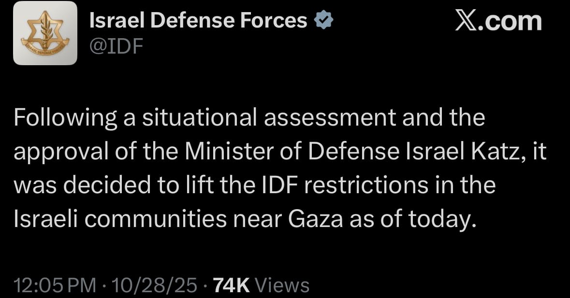Click the word Gaza in the post
570x298 pixels.
coord(315,219)
